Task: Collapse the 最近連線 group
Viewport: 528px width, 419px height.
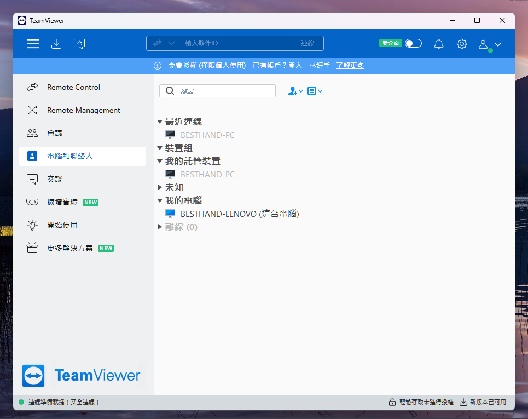Action: (x=160, y=122)
